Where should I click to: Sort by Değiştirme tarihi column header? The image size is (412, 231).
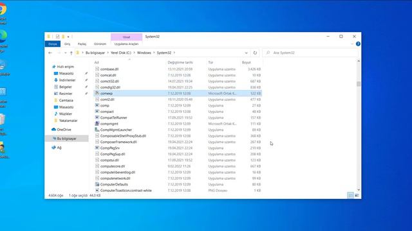coord(180,62)
